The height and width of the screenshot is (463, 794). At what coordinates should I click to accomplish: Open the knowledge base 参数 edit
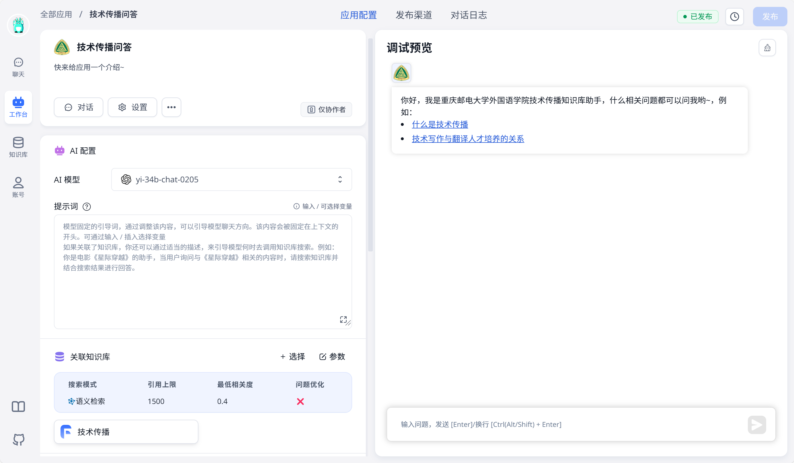coord(332,357)
